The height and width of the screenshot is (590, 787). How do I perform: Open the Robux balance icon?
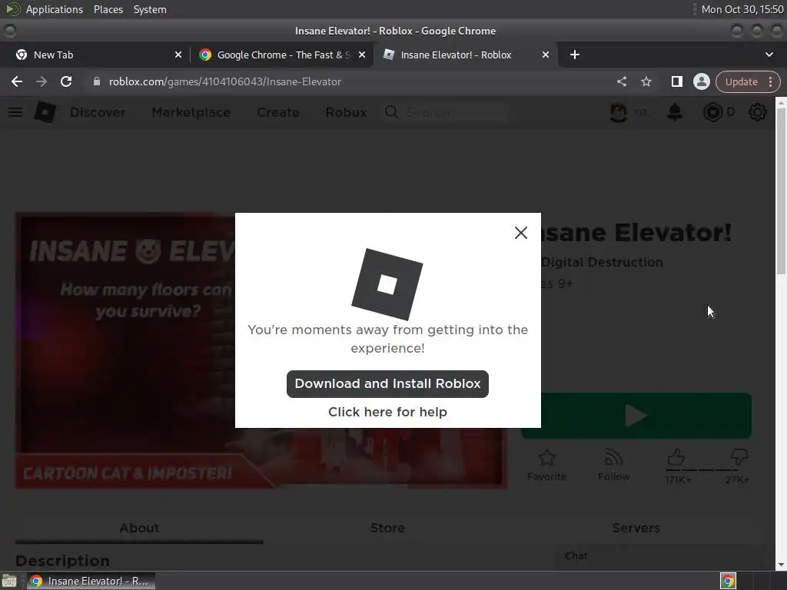[712, 112]
